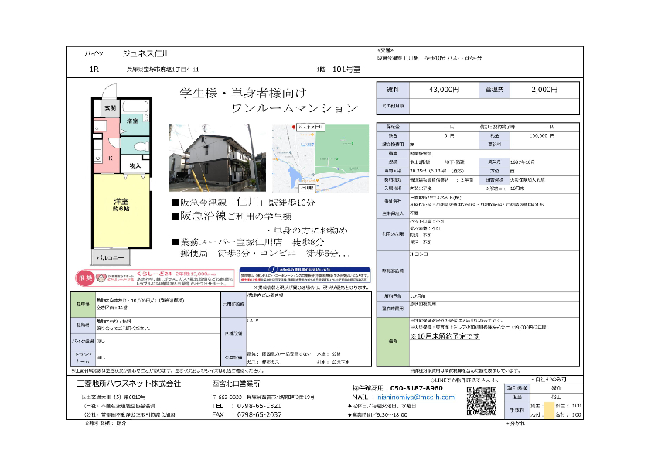Click the red location pin on the map
Screen dimensions: 651x460
(294, 127)
